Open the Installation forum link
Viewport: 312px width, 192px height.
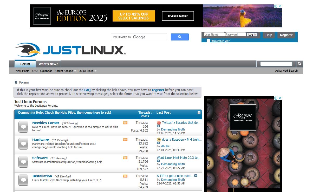coord(42,176)
